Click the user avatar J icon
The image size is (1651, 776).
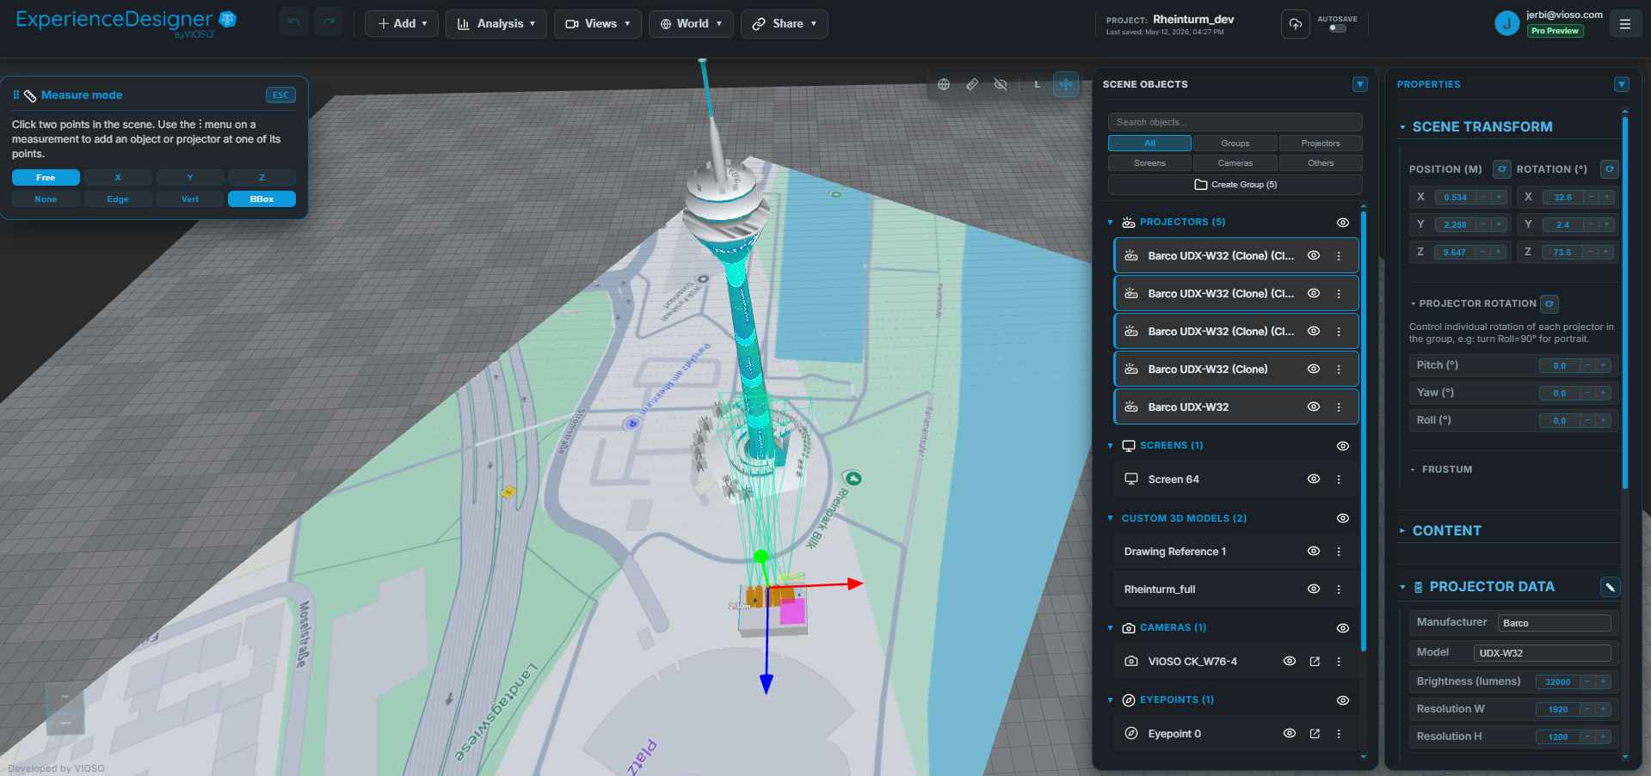[1506, 24]
